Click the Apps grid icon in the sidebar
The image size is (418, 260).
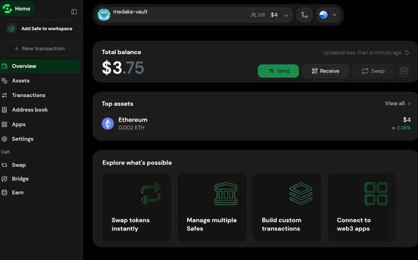point(4,125)
